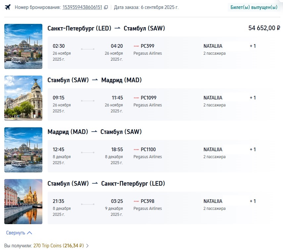Click the total price 54 652,00 ₽
The image size is (283, 250).
pos(264,28)
